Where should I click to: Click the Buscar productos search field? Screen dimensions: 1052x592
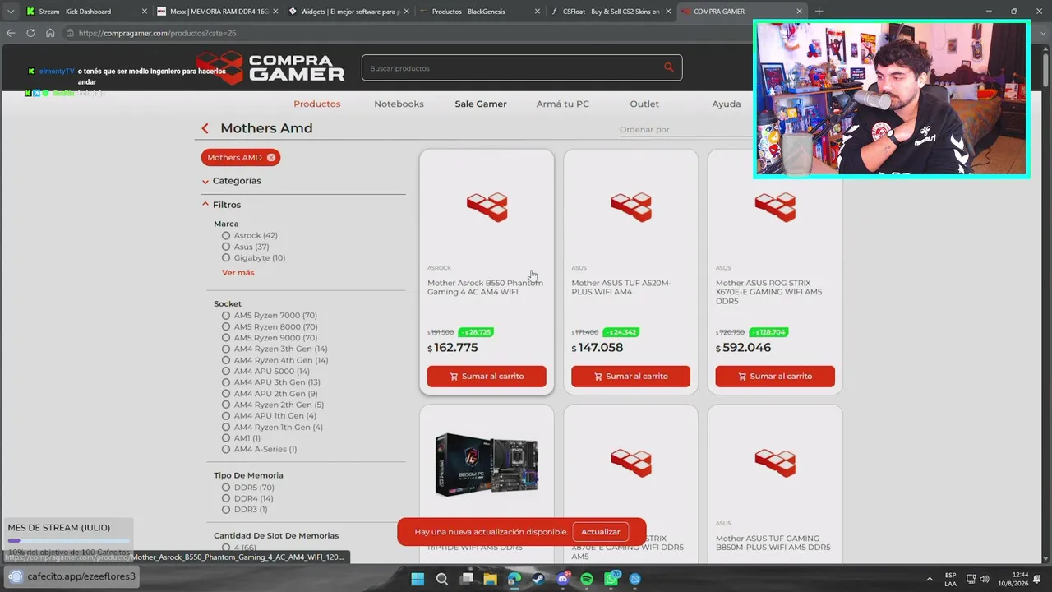514,68
